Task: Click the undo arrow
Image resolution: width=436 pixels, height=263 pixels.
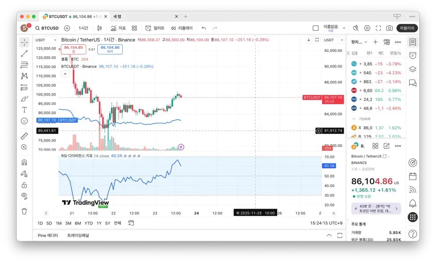Action: (204, 28)
